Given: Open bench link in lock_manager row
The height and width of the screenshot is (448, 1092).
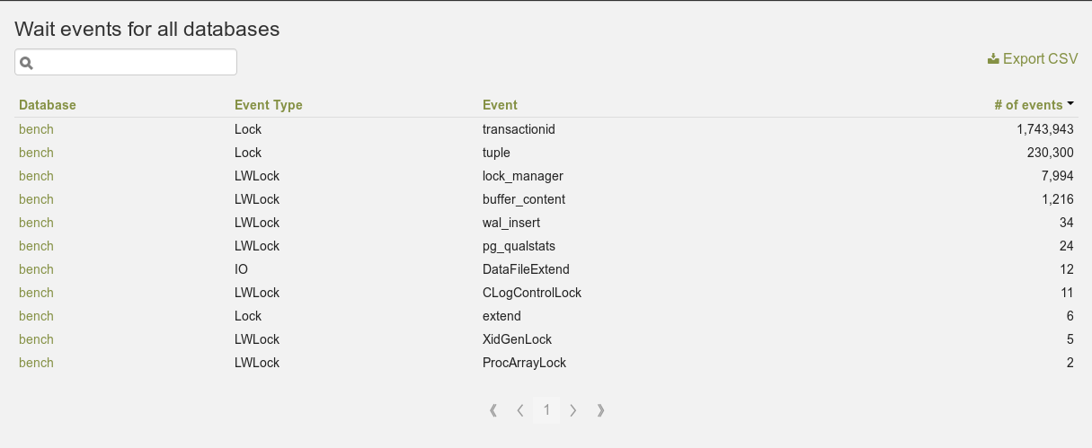Looking at the screenshot, I should (36, 176).
